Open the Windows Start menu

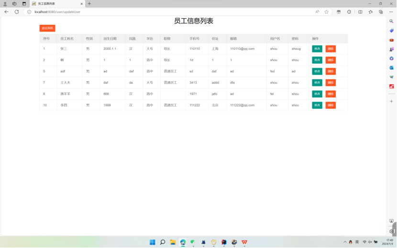click(153, 242)
